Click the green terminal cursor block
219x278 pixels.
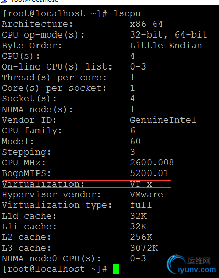click(x=116, y=269)
